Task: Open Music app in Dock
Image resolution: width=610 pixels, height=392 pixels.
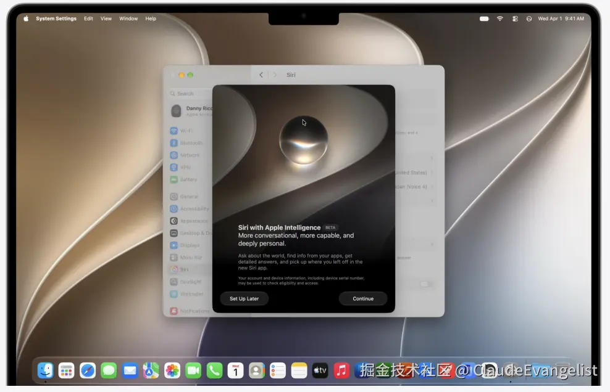Action: [341, 370]
